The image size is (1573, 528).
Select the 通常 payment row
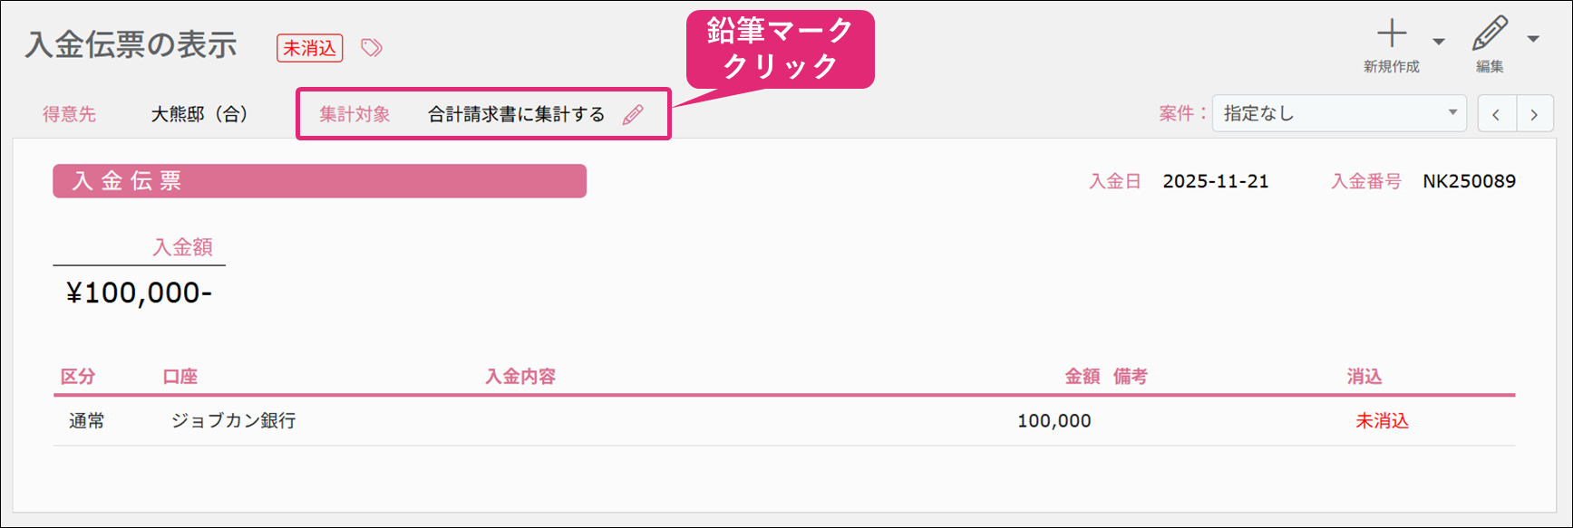click(x=87, y=421)
